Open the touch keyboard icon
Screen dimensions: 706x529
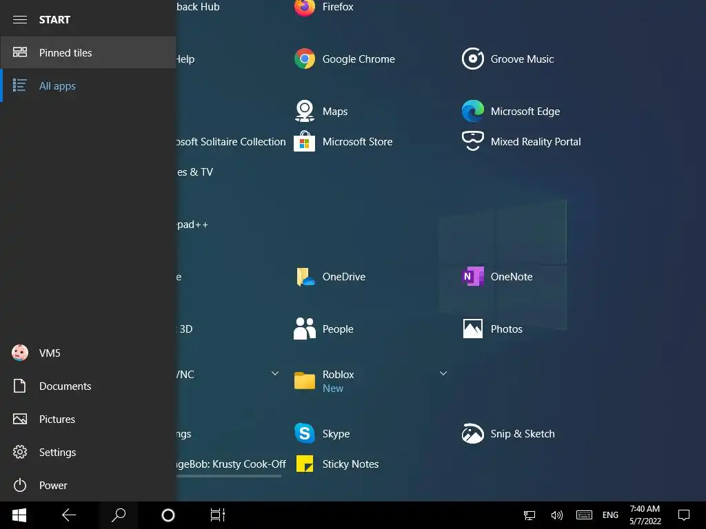coord(584,515)
